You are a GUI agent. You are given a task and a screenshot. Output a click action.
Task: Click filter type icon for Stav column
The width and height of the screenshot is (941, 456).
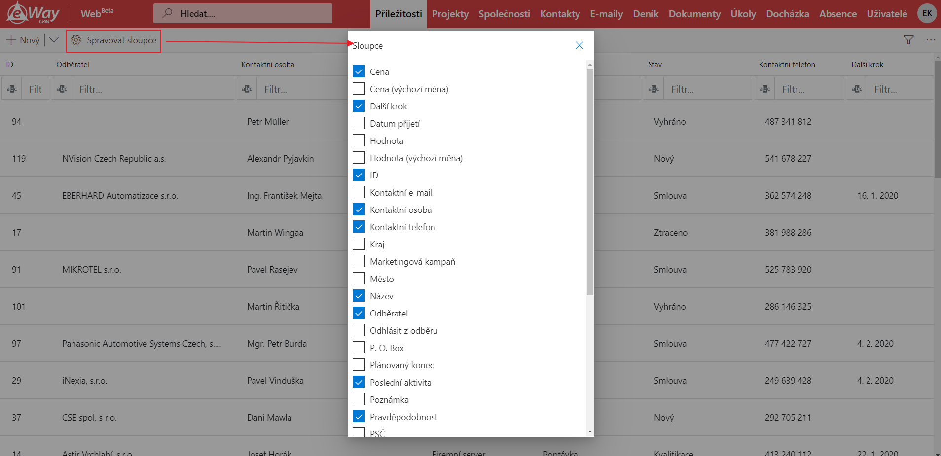coord(654,89)
